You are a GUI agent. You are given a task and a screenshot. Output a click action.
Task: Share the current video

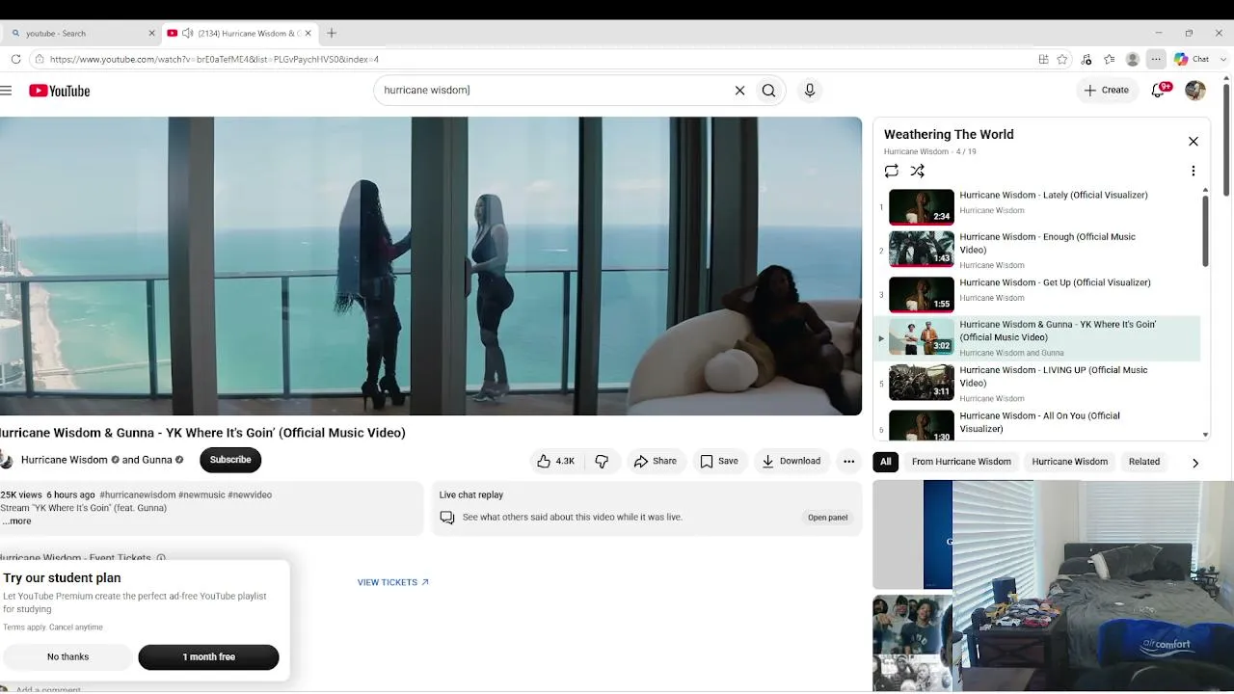[656, 461]
